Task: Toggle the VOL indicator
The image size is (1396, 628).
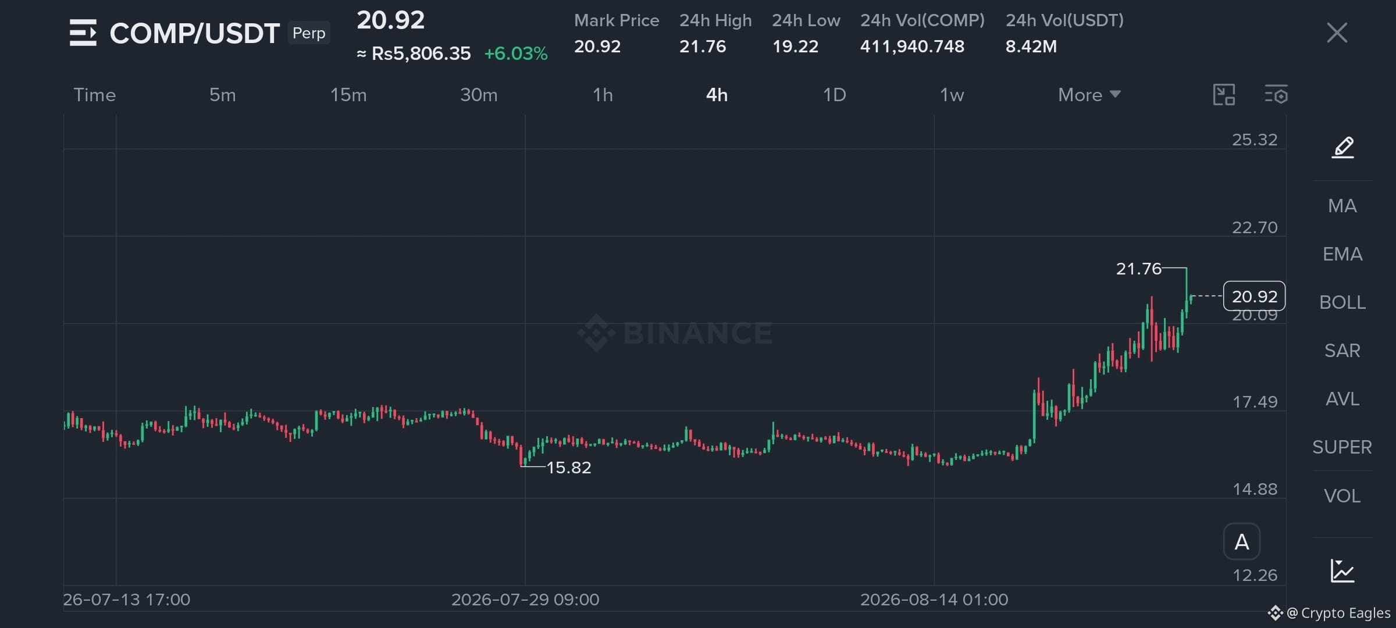Action: (x=1342, y=496)
